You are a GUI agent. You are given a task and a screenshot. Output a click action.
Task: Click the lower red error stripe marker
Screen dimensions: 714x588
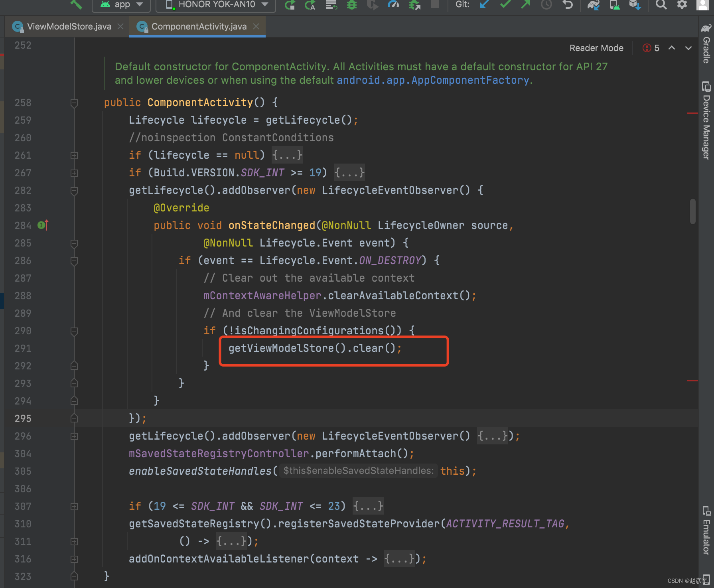click(x=692, y=381)
